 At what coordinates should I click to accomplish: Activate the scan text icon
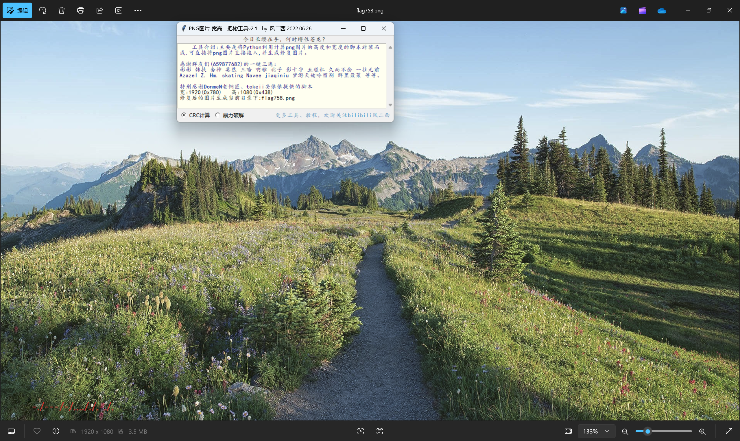[380, 431]
